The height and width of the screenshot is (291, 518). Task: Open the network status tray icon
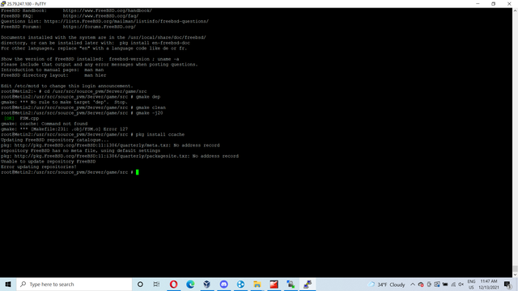453,285
